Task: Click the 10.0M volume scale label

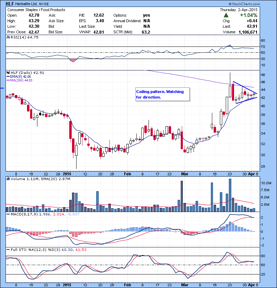Action: (266, 183)
